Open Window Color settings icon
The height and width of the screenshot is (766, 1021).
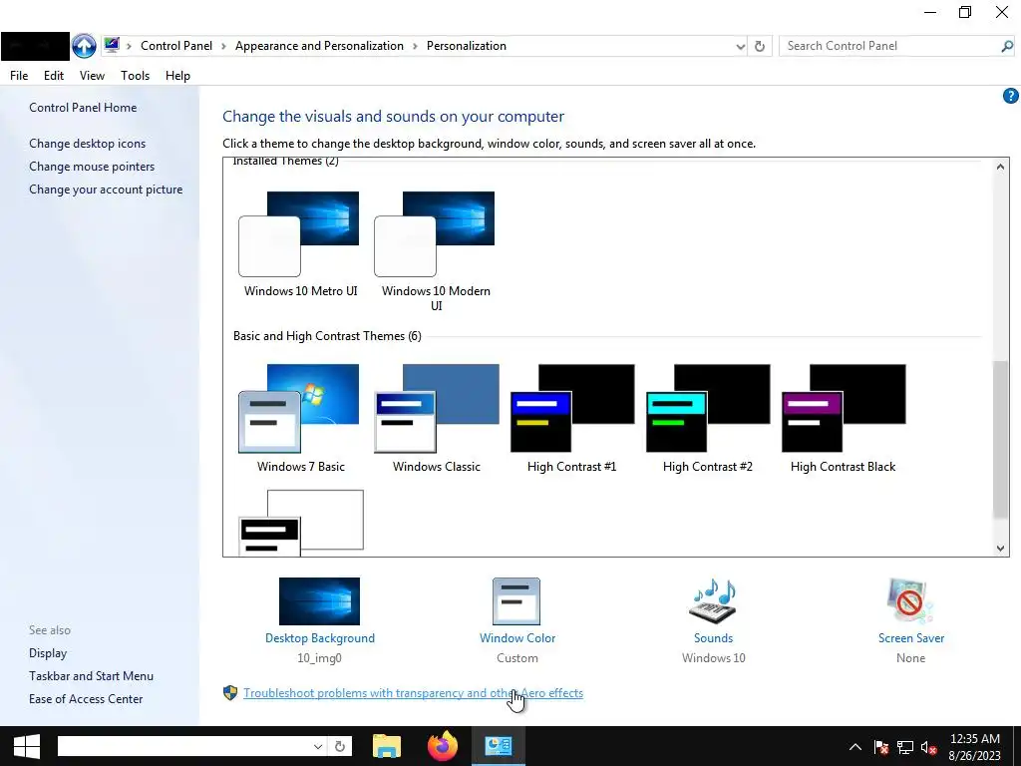[x=516, y=601]
